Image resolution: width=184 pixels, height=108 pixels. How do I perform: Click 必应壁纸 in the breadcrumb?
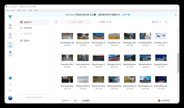coord(86,101)
